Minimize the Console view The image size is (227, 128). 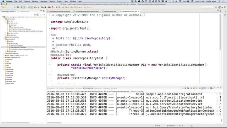[218, 88]
